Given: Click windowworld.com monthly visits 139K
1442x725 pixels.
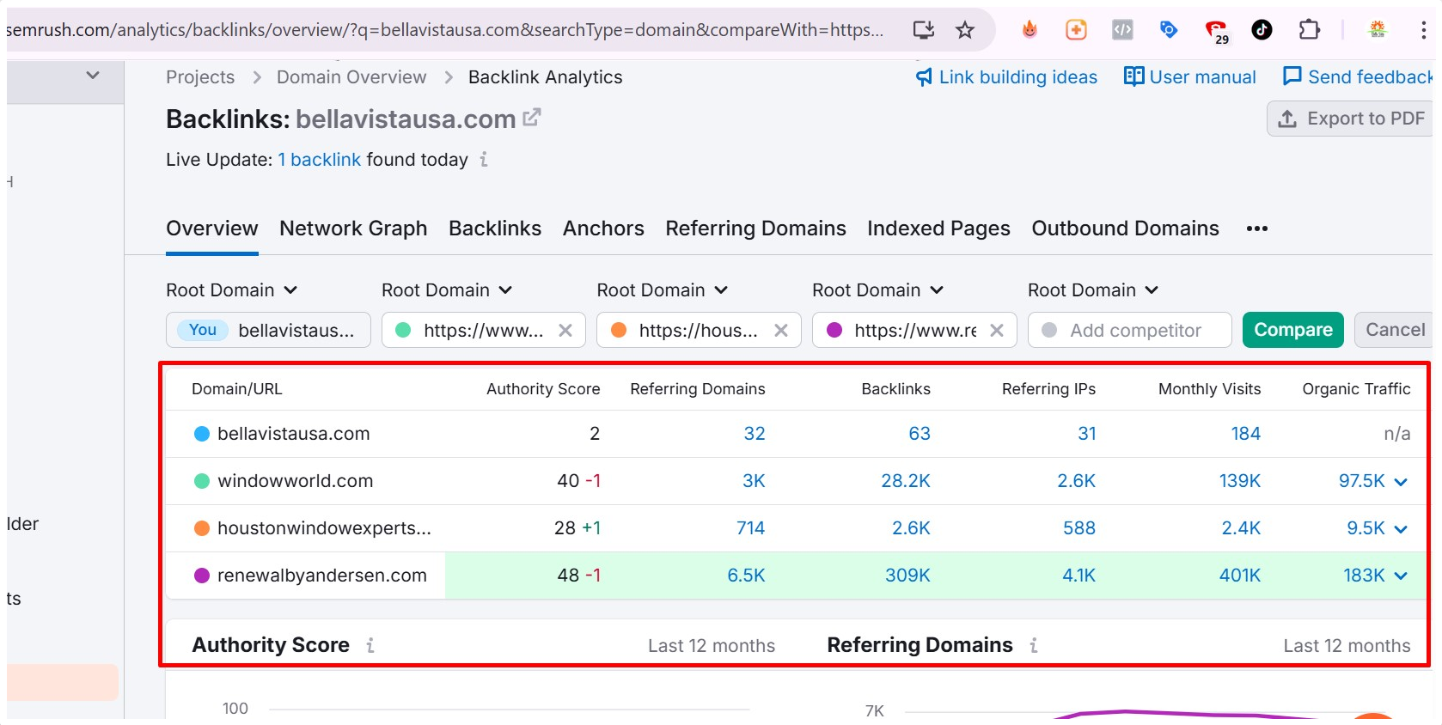Looking at the screenshot, I should [x=1240, y=481].
